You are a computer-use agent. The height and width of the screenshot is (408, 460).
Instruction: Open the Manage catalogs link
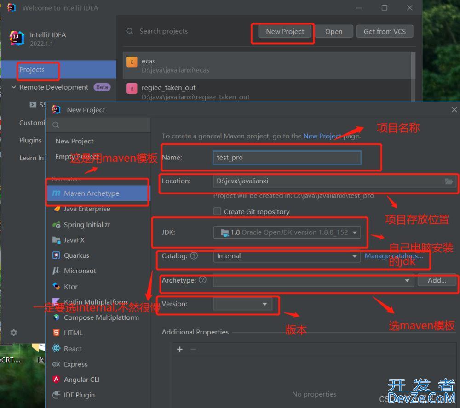(x=394, y=256)
